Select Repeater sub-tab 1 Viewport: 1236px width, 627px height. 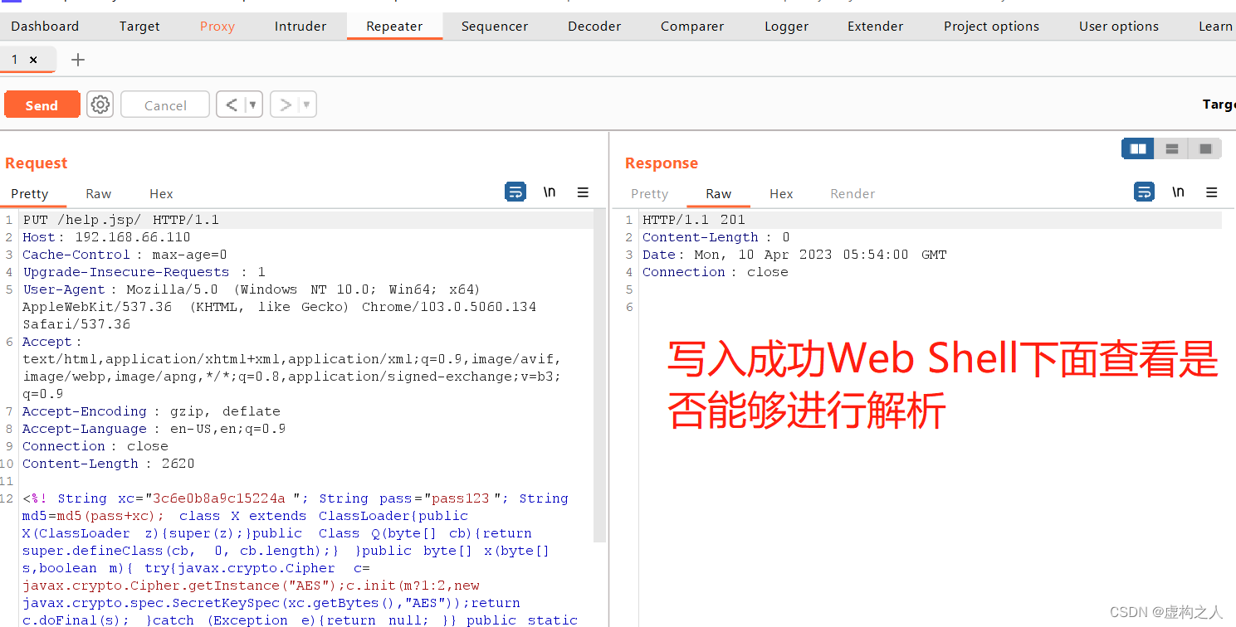coord(15,60)
